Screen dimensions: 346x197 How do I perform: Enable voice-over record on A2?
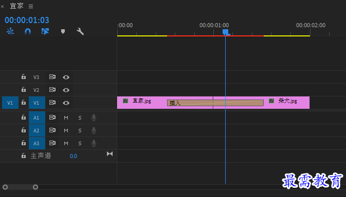tap(94, 130)
